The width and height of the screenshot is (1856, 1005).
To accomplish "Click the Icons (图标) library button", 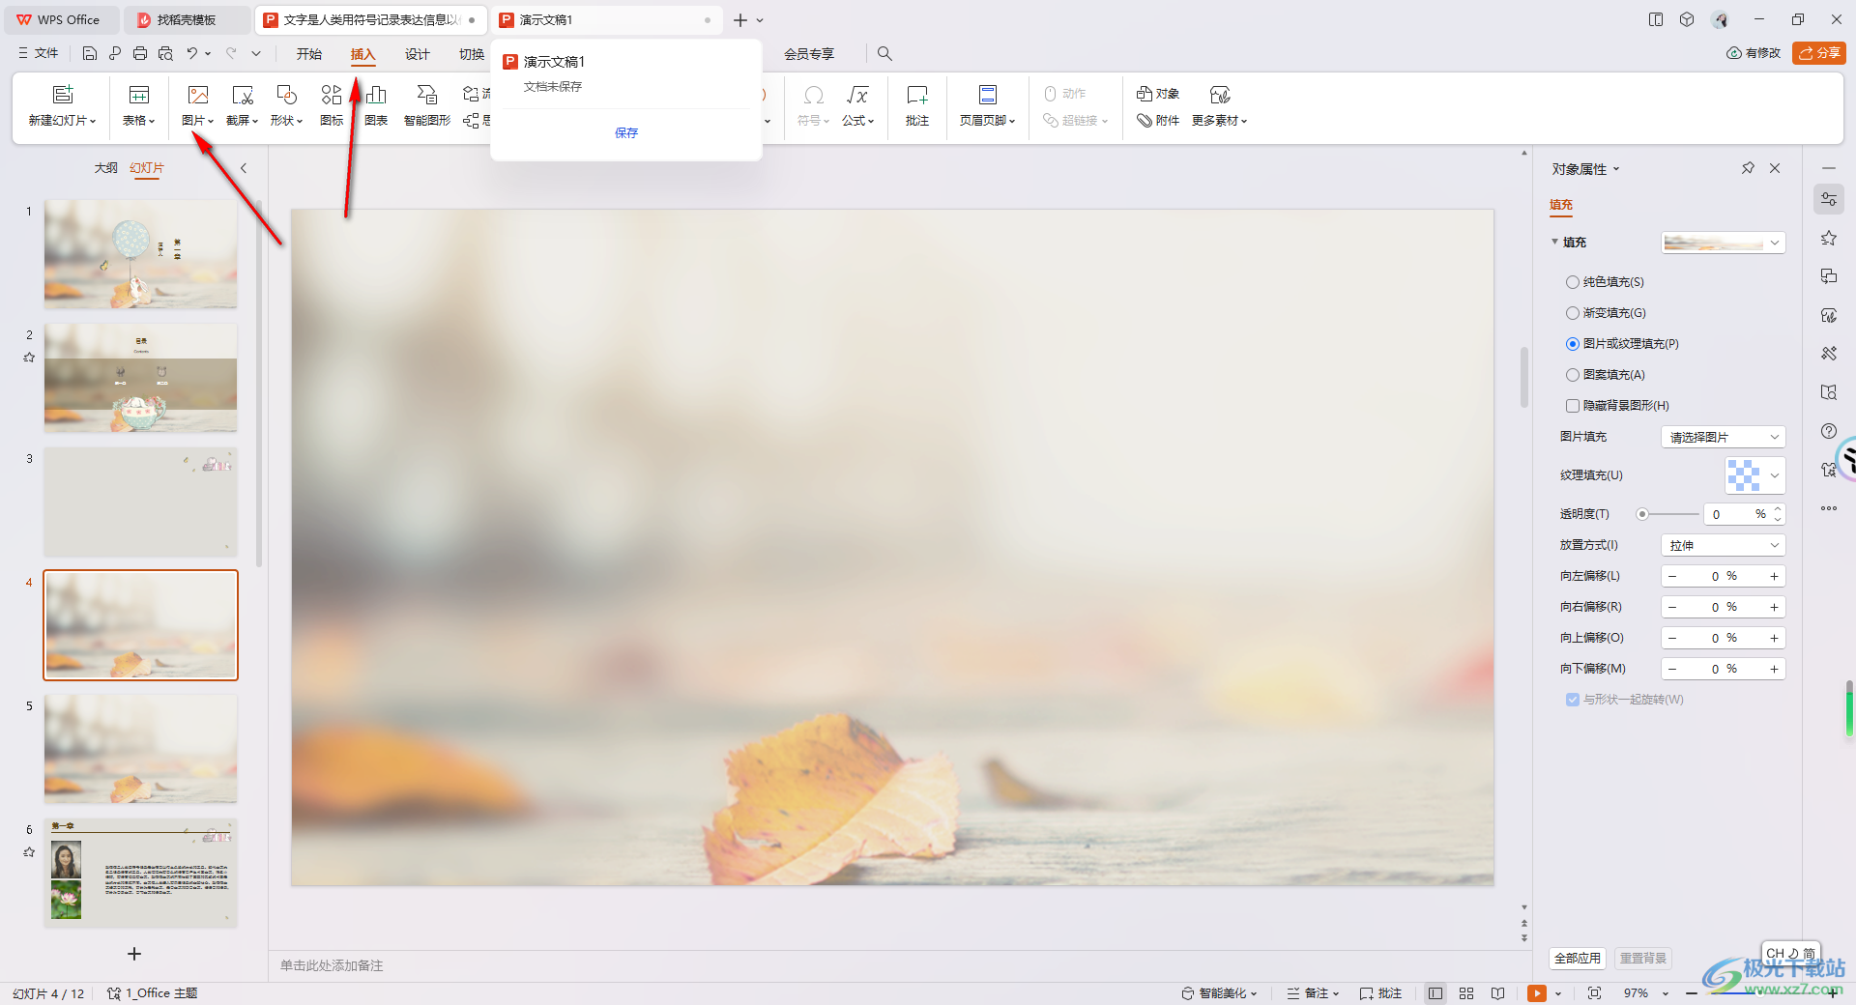I will 332,95.
